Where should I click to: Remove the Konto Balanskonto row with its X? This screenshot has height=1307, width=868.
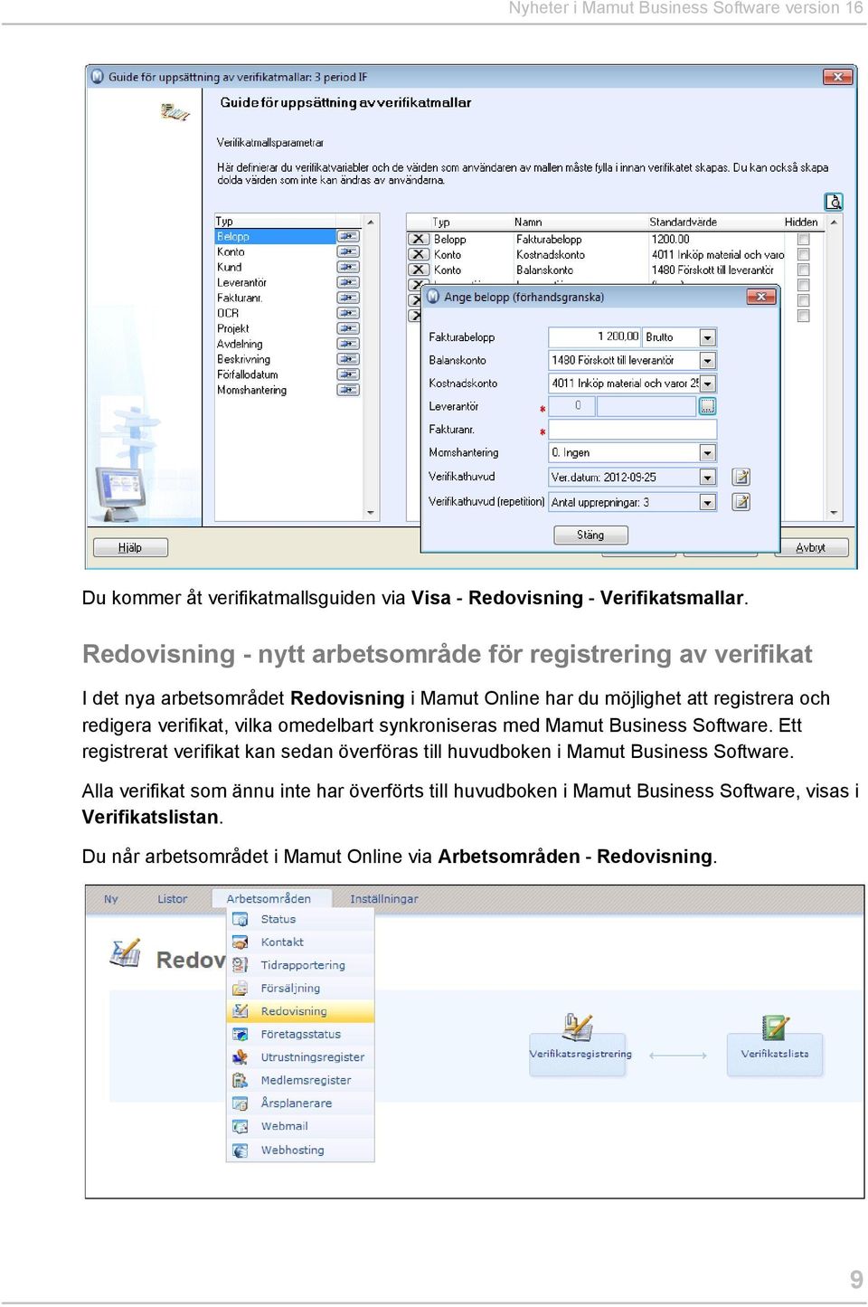coord(419,270)
